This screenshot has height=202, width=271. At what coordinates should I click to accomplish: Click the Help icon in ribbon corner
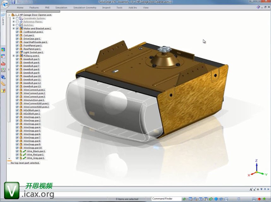(258, 7)
